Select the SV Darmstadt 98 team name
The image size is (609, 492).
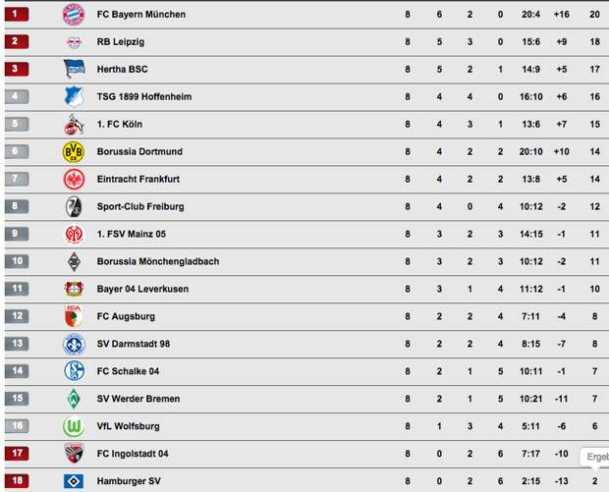(134, 344)
